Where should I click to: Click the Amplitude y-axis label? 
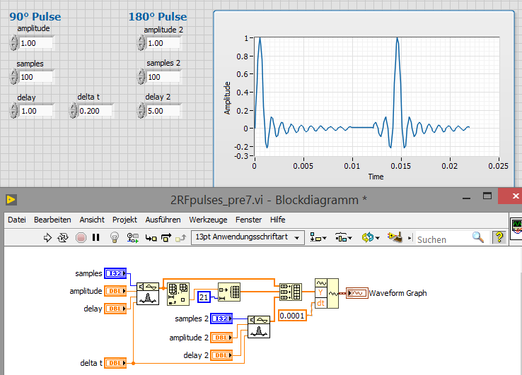click(x=227, y=98)
